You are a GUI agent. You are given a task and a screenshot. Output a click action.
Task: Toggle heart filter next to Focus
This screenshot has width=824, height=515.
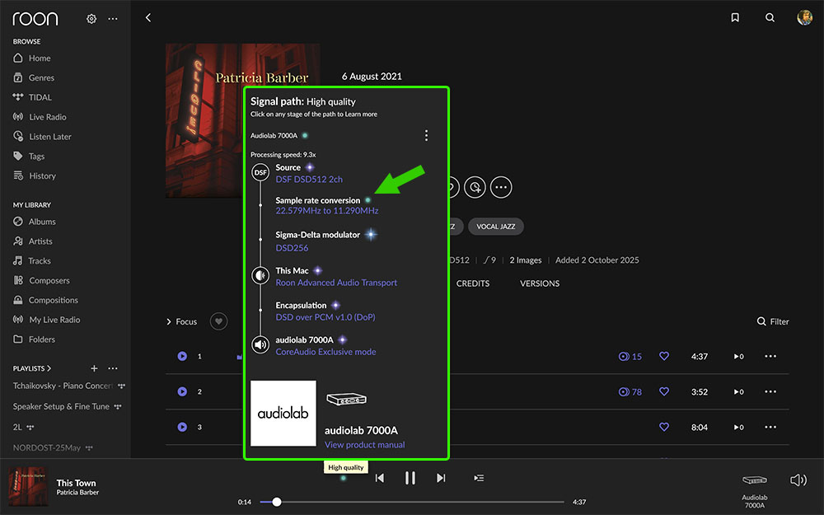(218, 321)
